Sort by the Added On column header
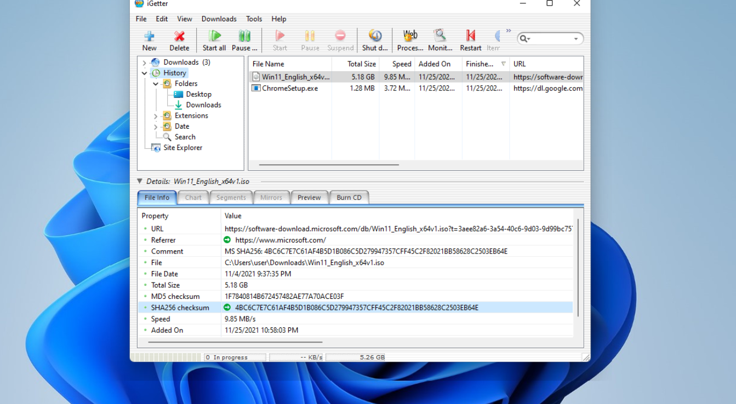The image size is (736, 404). point(438,64)
